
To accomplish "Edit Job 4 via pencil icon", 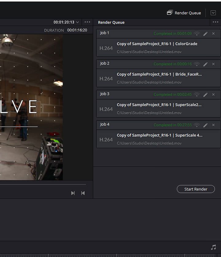I will pos(205,125).
